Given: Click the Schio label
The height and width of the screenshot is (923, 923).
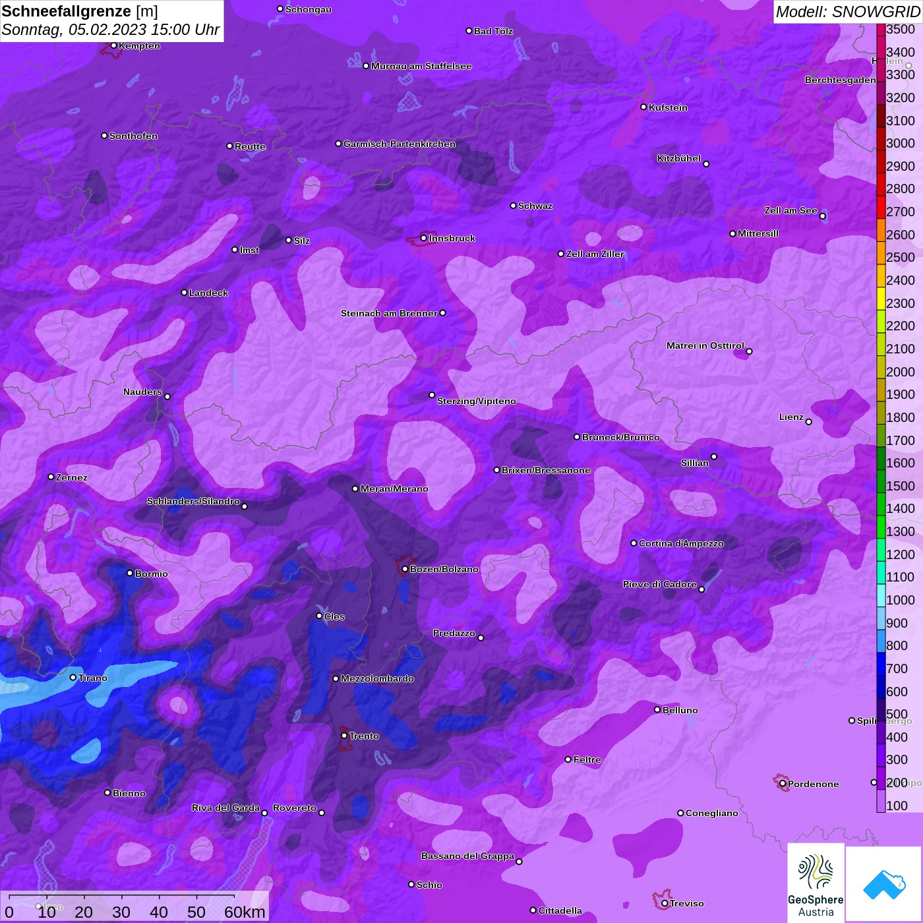Looking at the screenshot, I should [429, 885].
